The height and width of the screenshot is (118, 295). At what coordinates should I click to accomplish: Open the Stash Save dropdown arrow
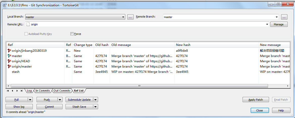[x=96, y=107]
